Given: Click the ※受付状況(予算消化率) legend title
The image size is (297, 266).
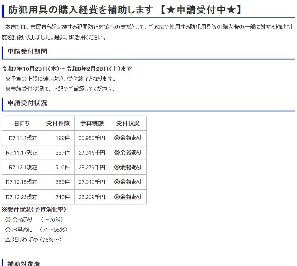Looking at the screenshot, I should [34, 209].
